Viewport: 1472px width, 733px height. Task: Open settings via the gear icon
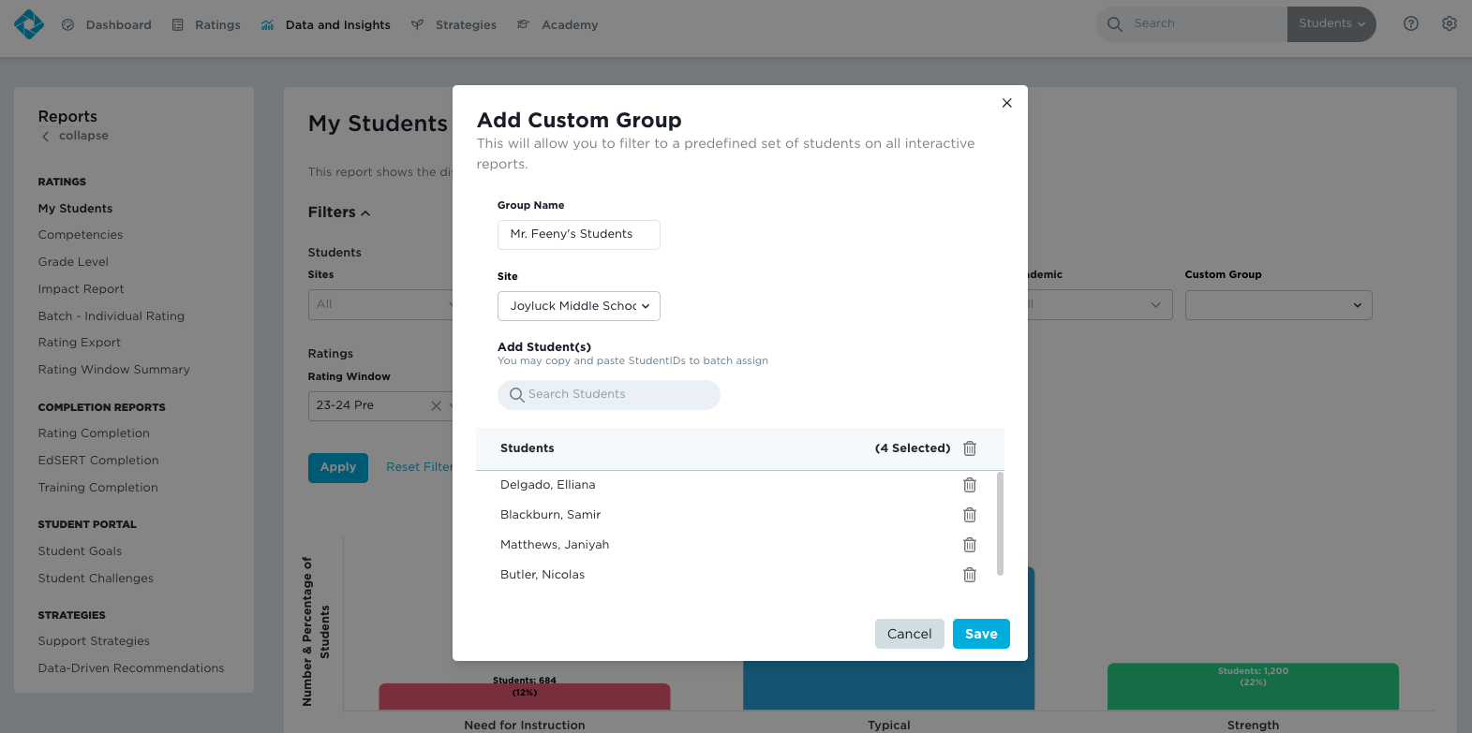point(1449,24)
